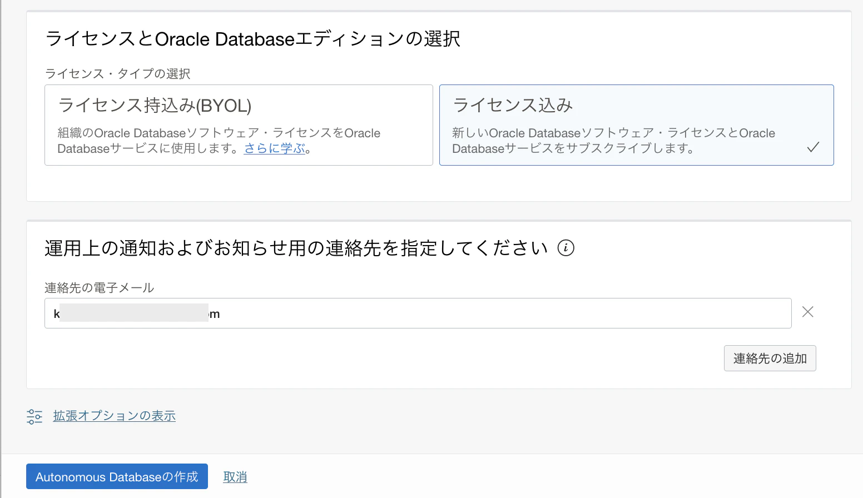This screenshot has width=863, height=498.
Task: Click heading ライセンスとOracle Databaseエディションの選択
Action: [252, 39]
